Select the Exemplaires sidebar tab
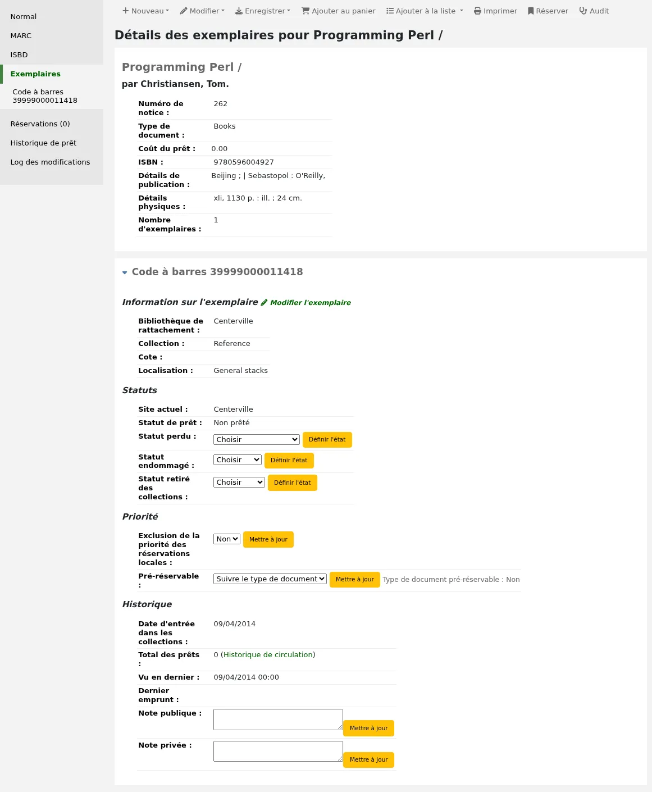Image resolution: width=652 pixels, height=792 pixels. [x=52, y=74]
